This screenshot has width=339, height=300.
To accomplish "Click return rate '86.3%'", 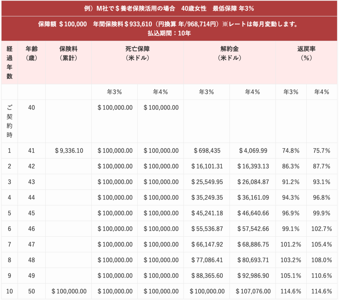I will coord(291,166).
